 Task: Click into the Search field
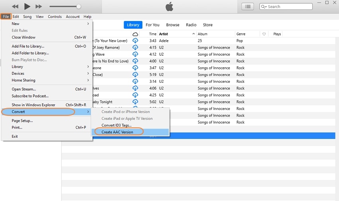tap(286, 6)
